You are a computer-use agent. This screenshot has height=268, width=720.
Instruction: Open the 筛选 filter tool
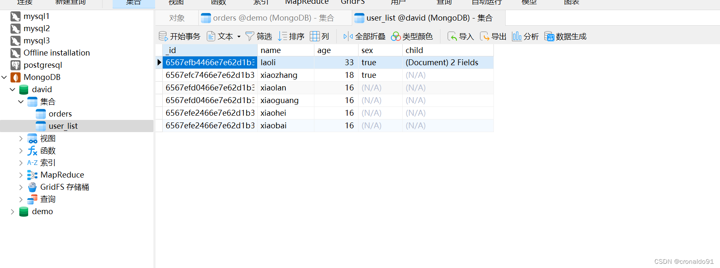pyautogui.click(x=258, y=37)
